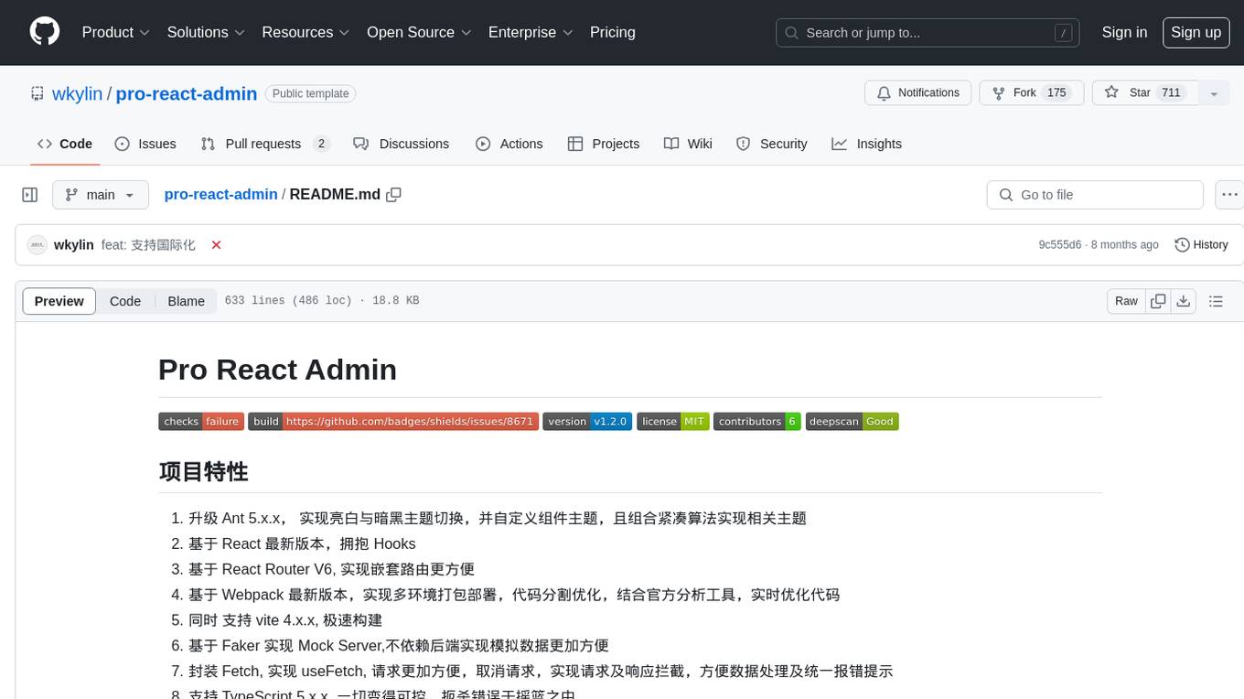Click the wkylin commit author name

(74, 245)
